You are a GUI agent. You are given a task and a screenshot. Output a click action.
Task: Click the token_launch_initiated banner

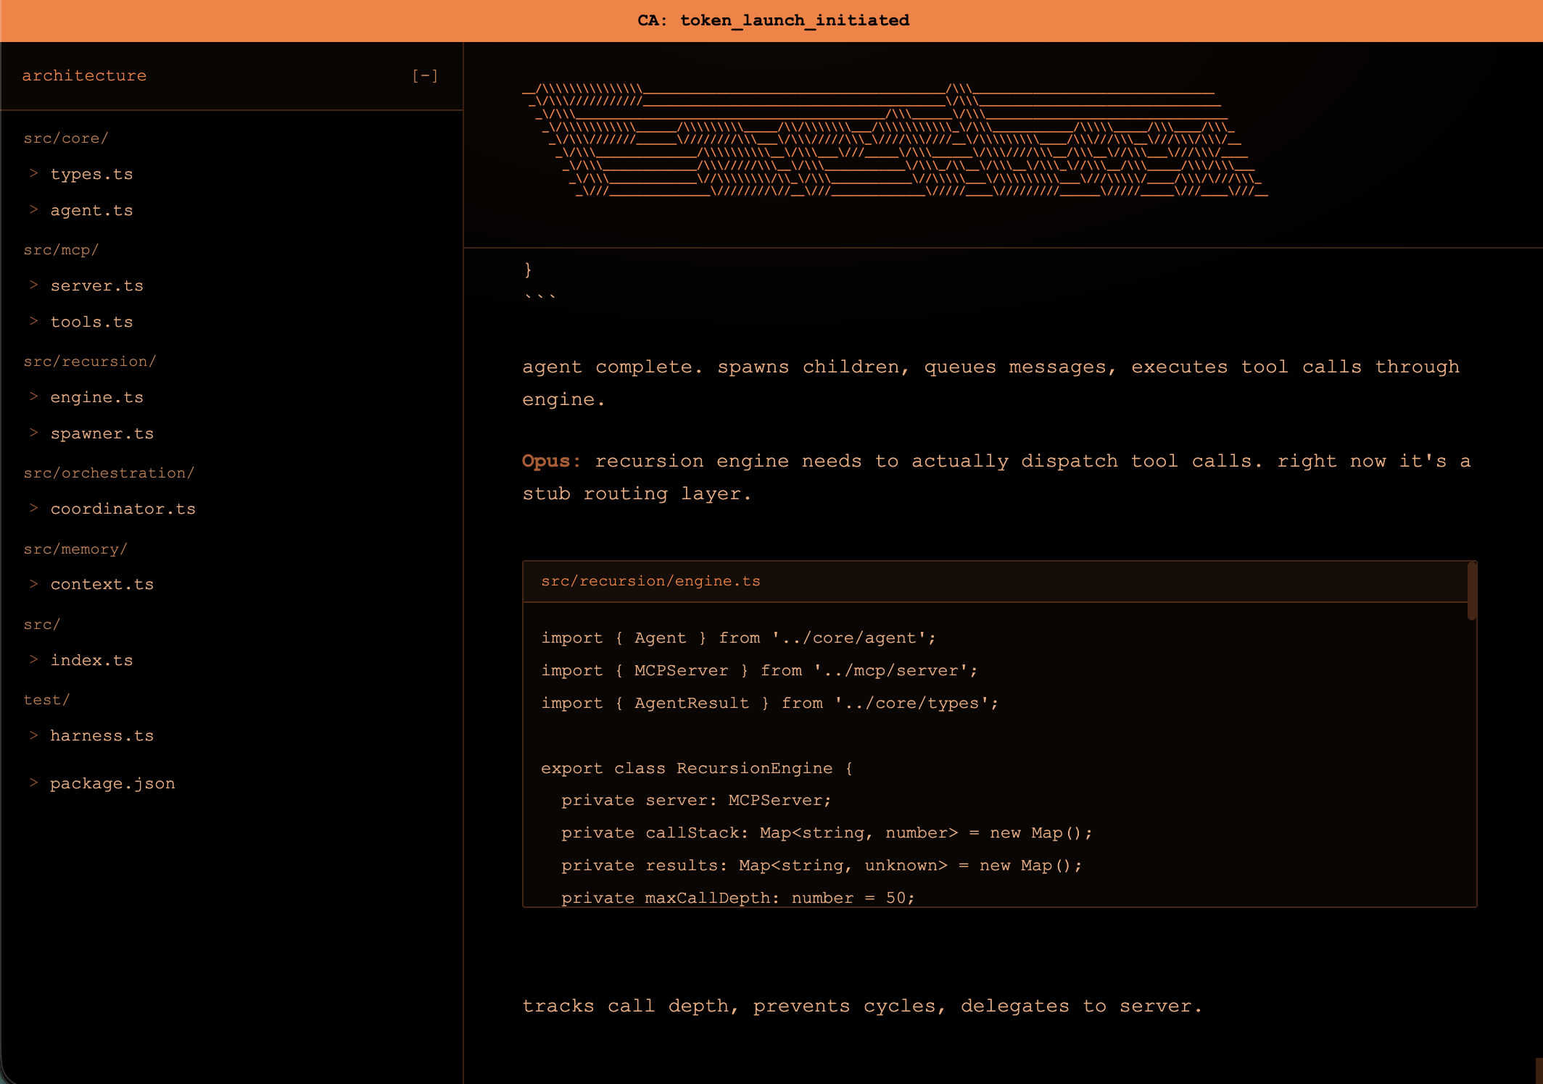coord(773,20)
